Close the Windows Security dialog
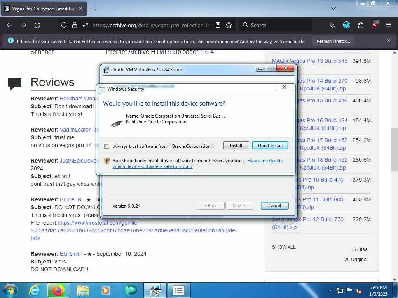Screen dimensions: 398x298 (x=284, y=87)
